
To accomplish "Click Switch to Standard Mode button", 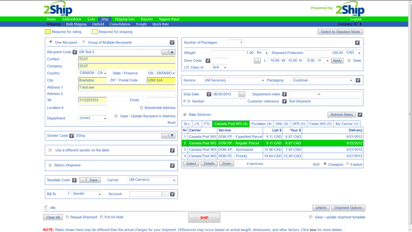I will pos(340,32).
